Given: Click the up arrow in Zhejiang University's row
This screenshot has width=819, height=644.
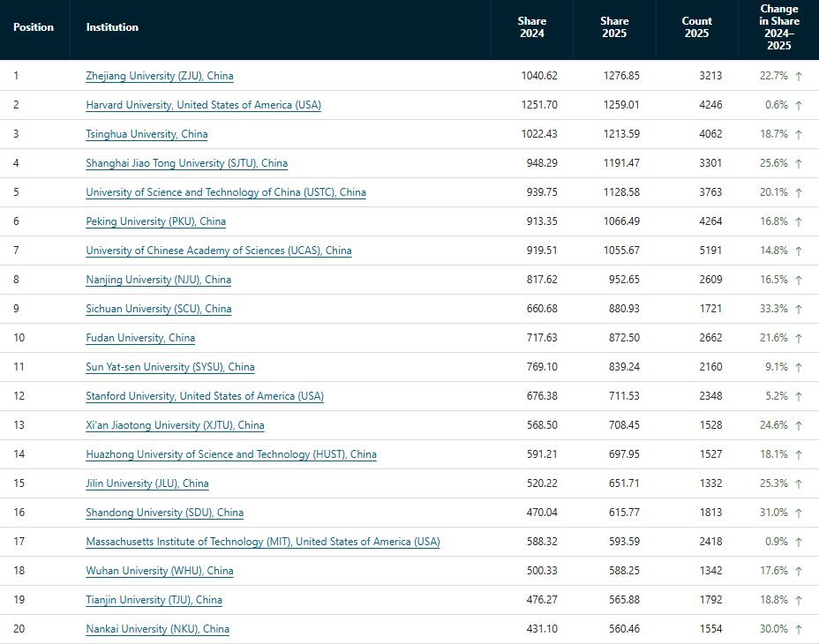Looking at the screenshot, I should [798, 76].
